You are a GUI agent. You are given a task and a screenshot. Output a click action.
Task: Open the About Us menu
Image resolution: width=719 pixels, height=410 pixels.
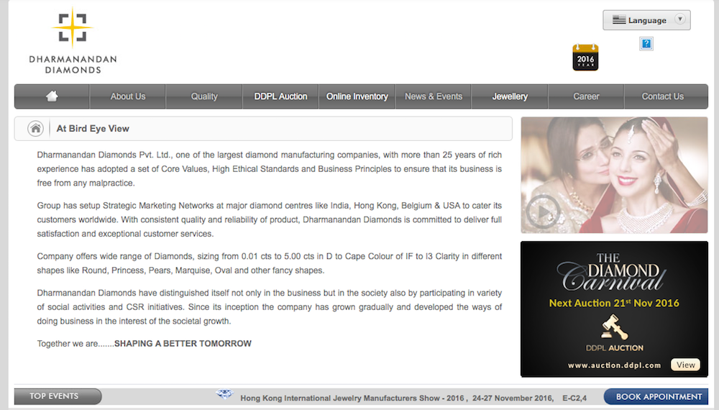[x=128, y=96]
